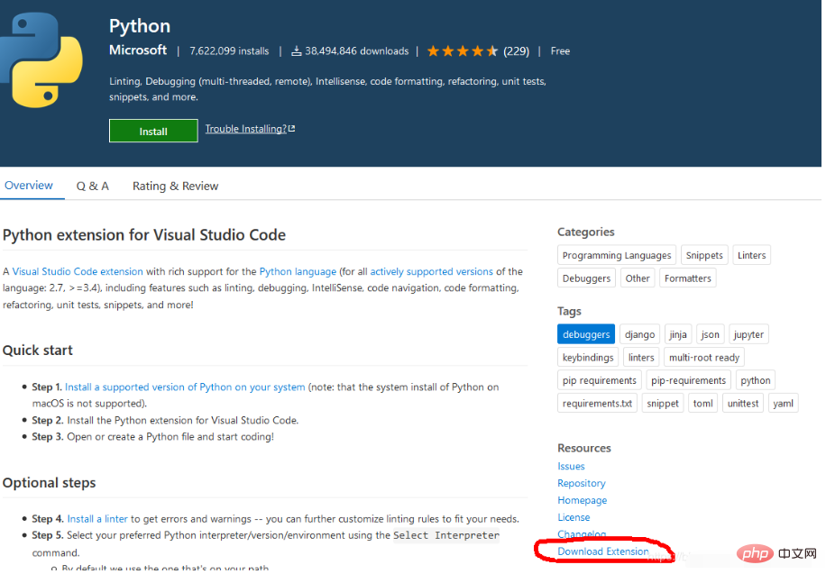Click the highlighted debuggers tag

(x=586, y=334)
